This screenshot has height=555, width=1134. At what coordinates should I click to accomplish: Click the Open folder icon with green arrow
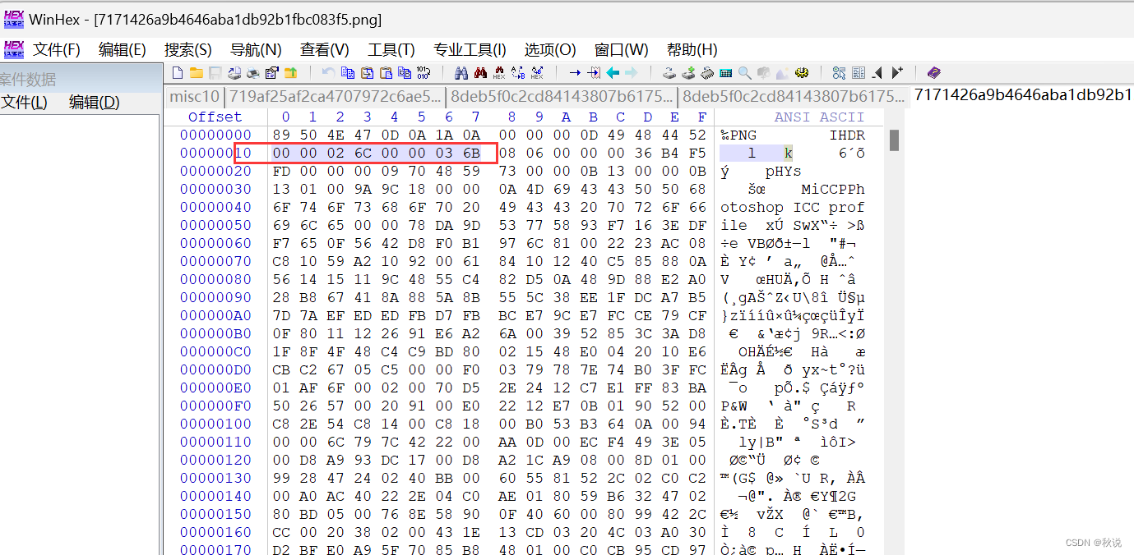pyautogui.click(x=290, y=72)
